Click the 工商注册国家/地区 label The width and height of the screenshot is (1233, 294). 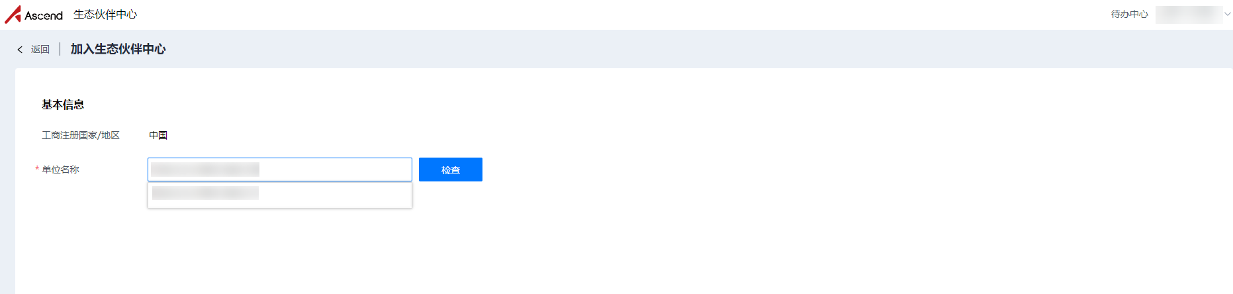(x=81, y=135)
